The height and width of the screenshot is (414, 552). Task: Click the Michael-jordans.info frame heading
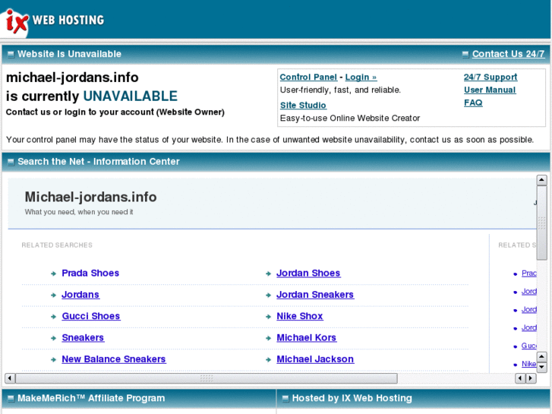tap(90, 197)
